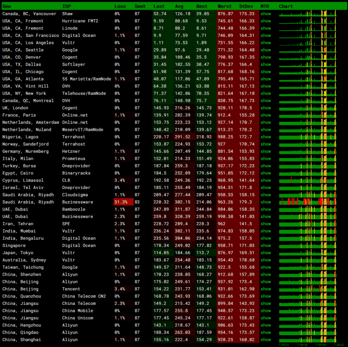Viewport: 348px width, 347px height.
Task: Click the Chart column header
Action: click(286, 6)
